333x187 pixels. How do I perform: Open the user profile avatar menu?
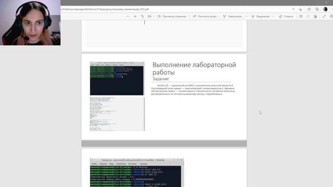[325, 9]
